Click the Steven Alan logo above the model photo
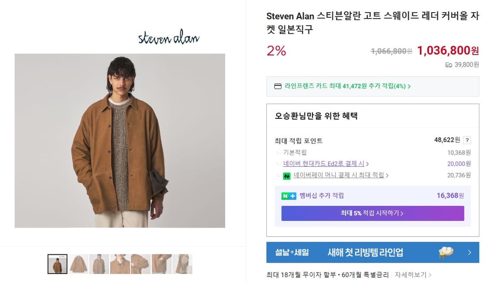Screen dimensions: 488x283 pyautogui.click(x=169, y=38)
